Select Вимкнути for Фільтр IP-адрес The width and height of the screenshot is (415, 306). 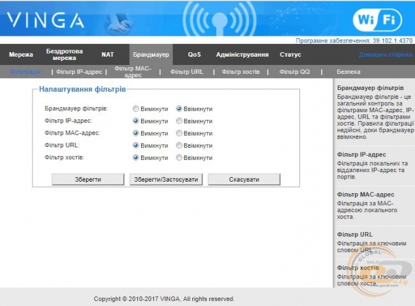136,120
